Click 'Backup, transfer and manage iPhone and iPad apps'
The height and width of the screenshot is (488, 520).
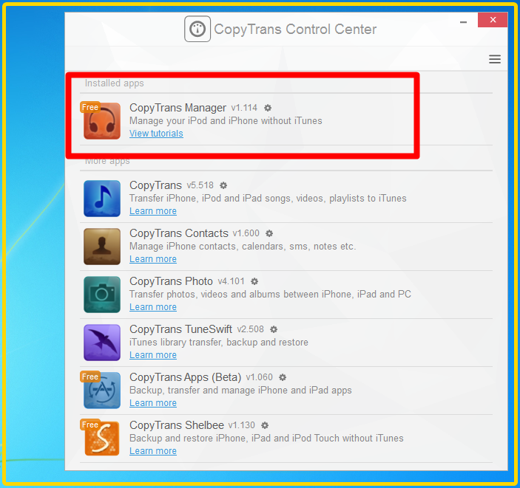coord(240,390)
